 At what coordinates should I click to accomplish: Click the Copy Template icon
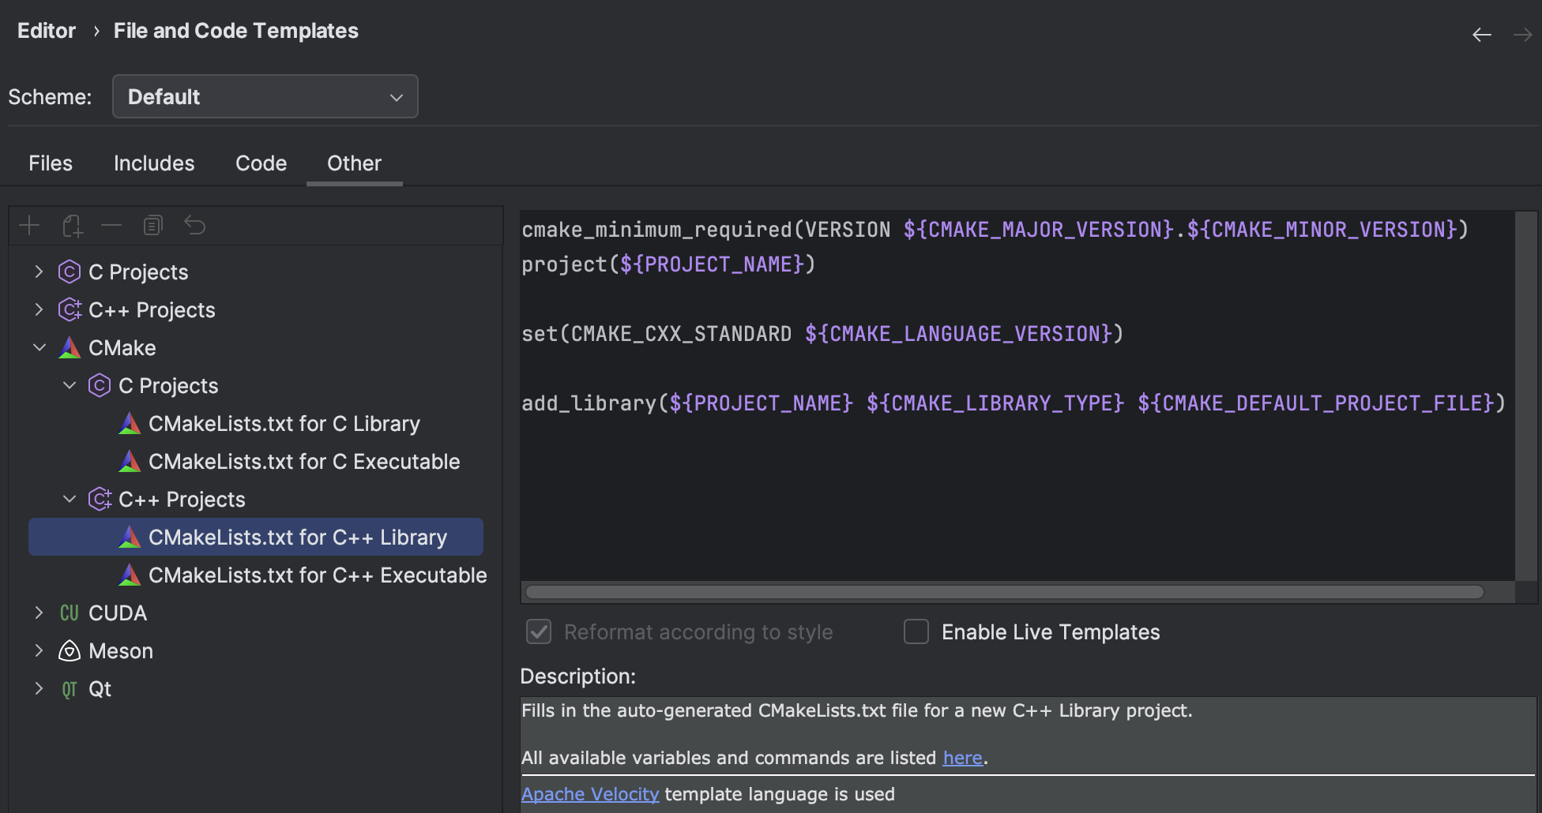(x=152, y=225)
